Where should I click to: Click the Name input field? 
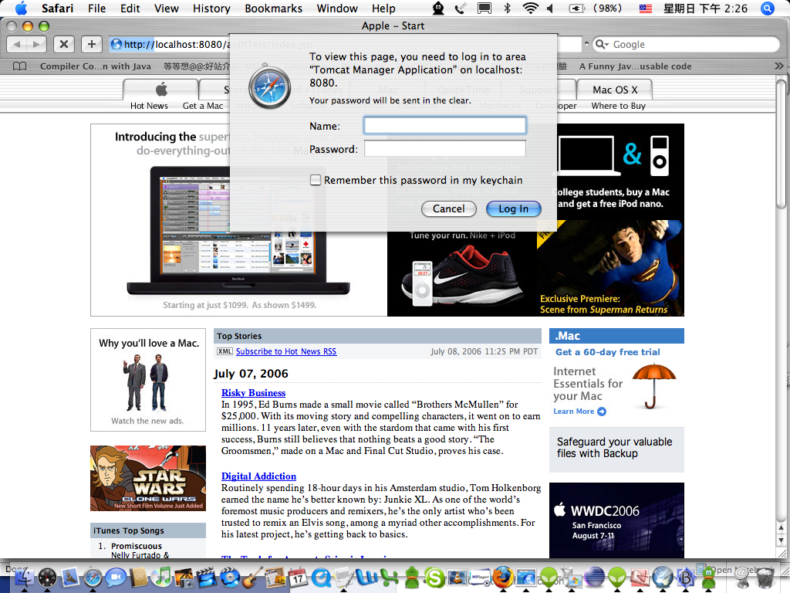coord(444,125)
